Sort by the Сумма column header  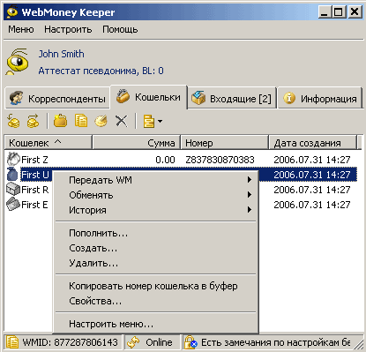tap(137, 143)
